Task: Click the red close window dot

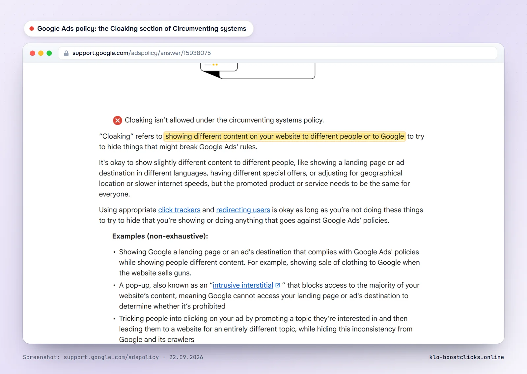Action: pos(32,53)
